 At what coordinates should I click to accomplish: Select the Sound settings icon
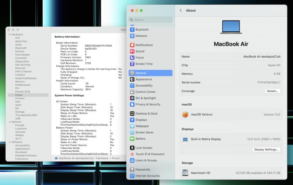[x=132, y=51]
